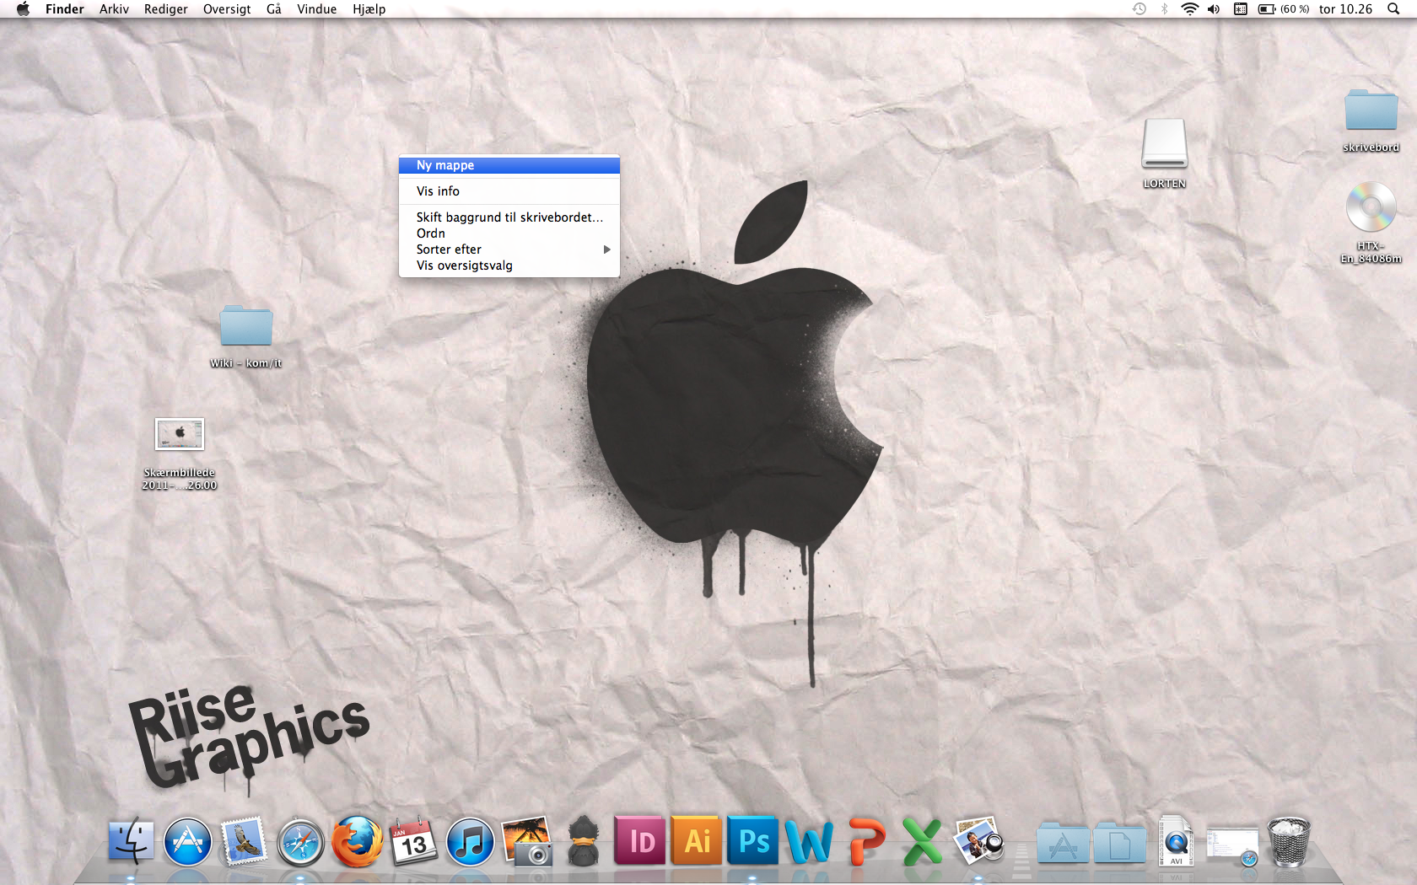Launch Adobe Illustrator from the Dock
The image size is (1417, 885).
click(697, 841)
